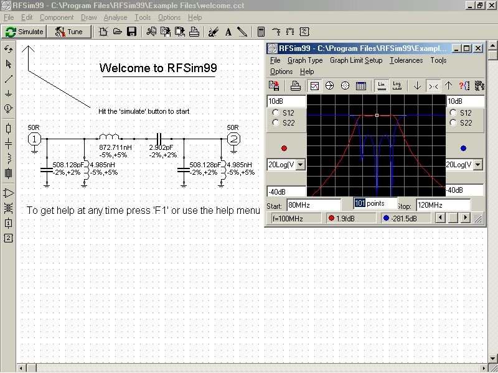Open the Component menu
The image size is (498, 373).
(57, 17)
